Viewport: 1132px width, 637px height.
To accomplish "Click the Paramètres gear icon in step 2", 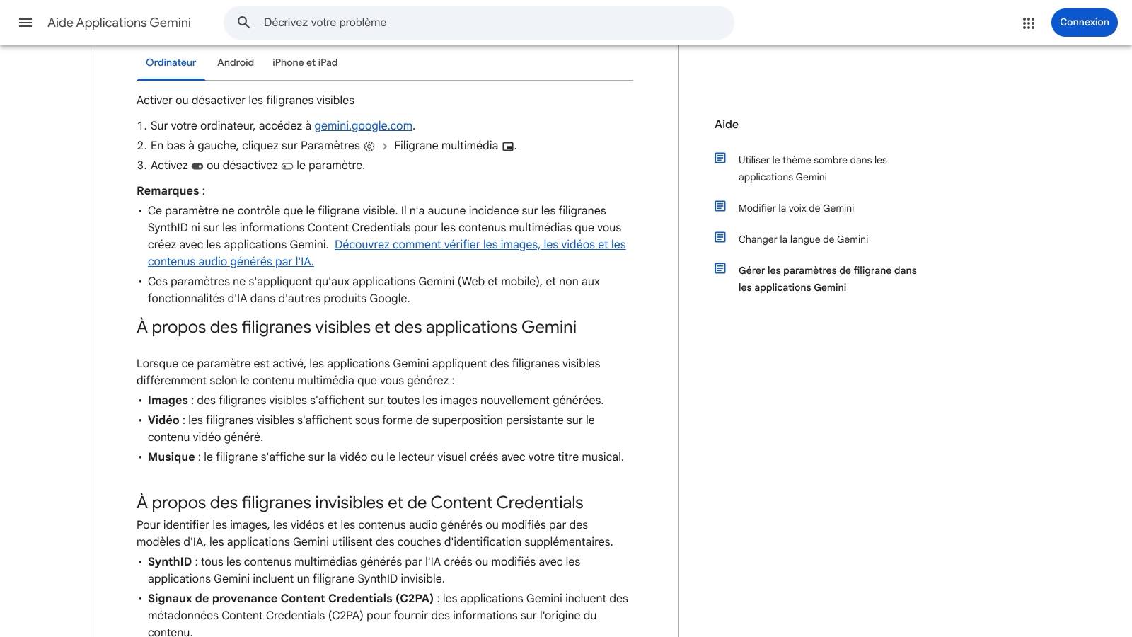I will pos(369,147).
